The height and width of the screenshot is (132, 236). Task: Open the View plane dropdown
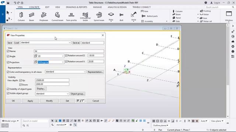[x=217, y=121]
